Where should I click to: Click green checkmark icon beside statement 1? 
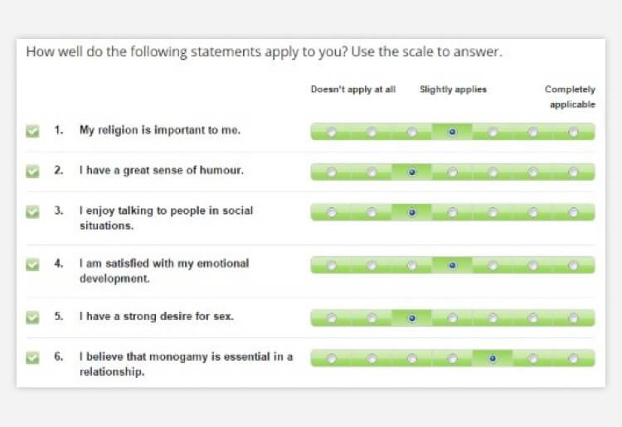click(32, 131)
